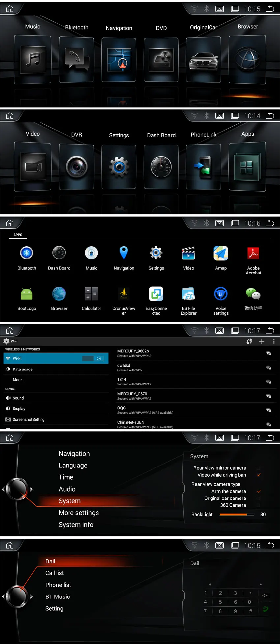Open the Dash Board gauge tile on menu page

[x=161, y=167]
